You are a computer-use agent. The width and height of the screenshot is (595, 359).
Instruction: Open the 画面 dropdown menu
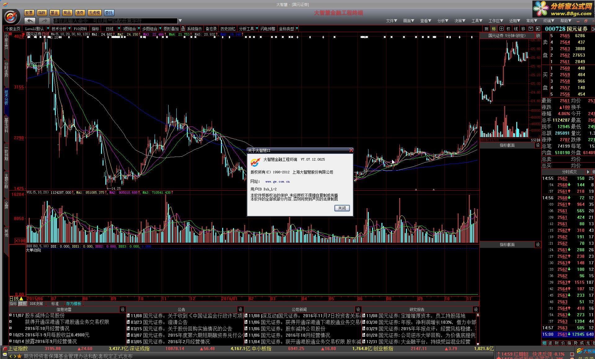(408, 21)
